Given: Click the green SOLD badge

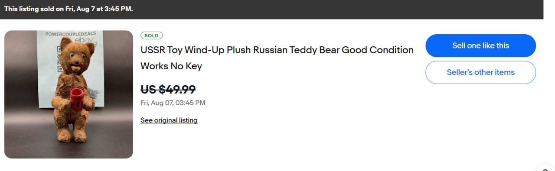Looking at the screenshot, I should click(151, 35).
